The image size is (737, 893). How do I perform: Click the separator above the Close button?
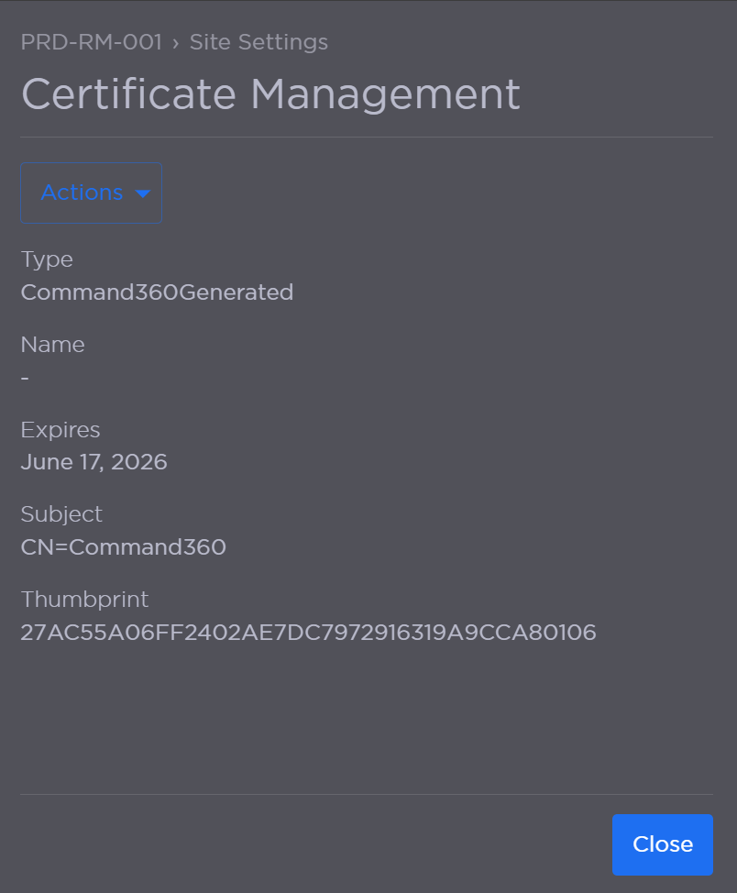pos(367,796)
